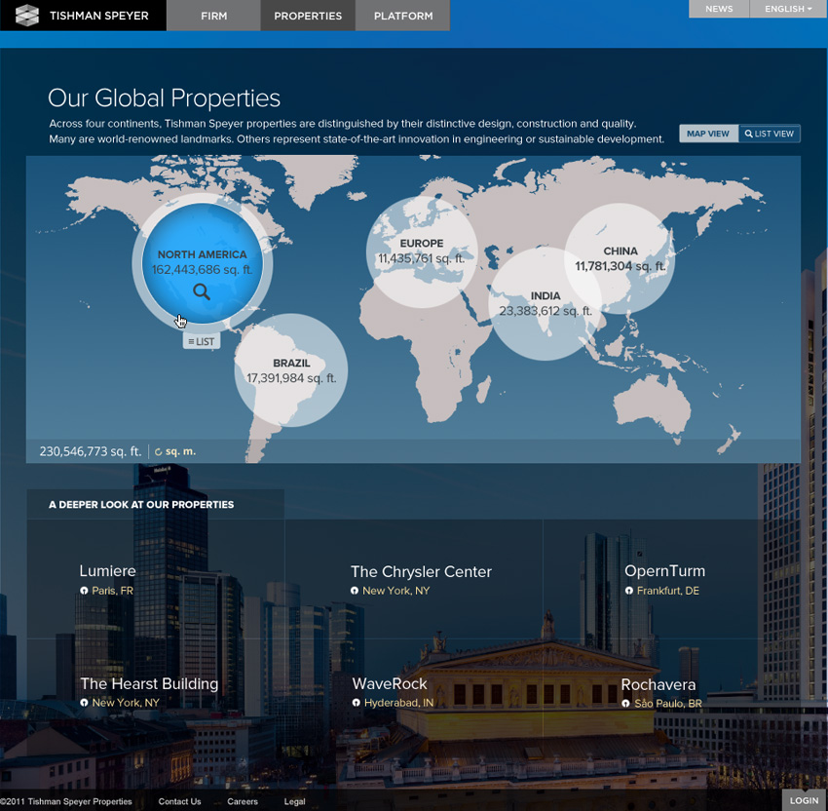Click the List button under North America

point(202,341)
